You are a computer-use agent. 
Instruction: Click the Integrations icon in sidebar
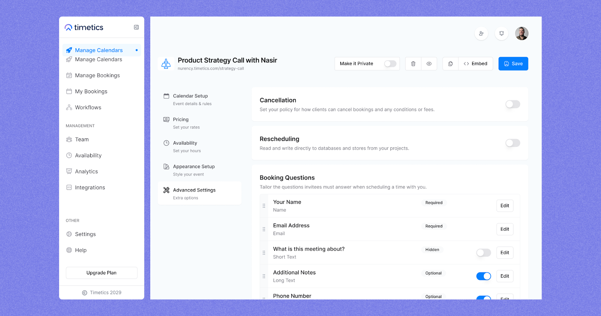(69, 187)
